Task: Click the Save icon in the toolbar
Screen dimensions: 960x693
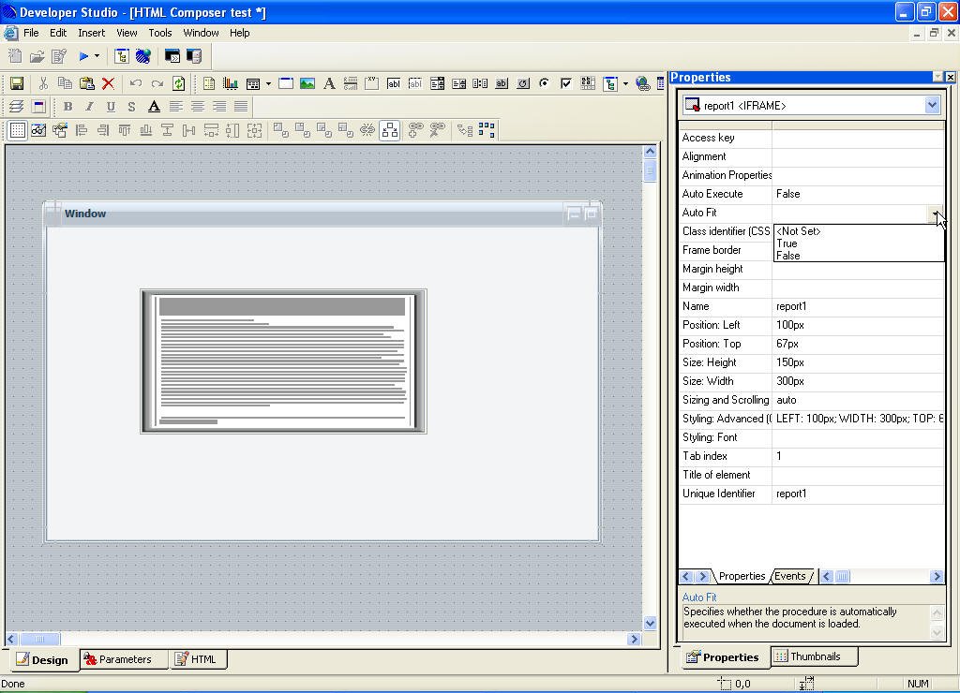Action: (x=16, y=83)
